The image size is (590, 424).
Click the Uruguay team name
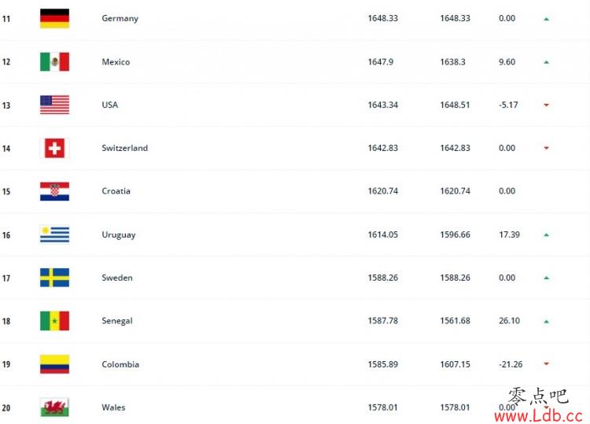click(119, 234)
